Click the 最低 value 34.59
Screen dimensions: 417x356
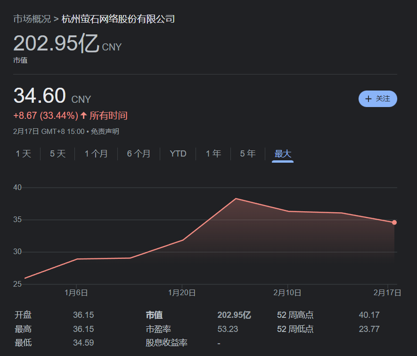tap(83, 343)
